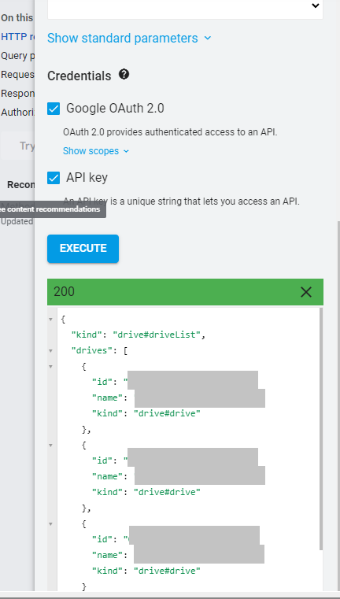
Task: Open the dropdown arrow at top
Action: (x=315, y=6)
